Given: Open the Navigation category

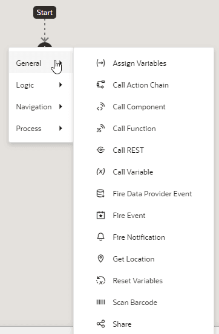Looking at the screenshot, I should coord(41,107).
